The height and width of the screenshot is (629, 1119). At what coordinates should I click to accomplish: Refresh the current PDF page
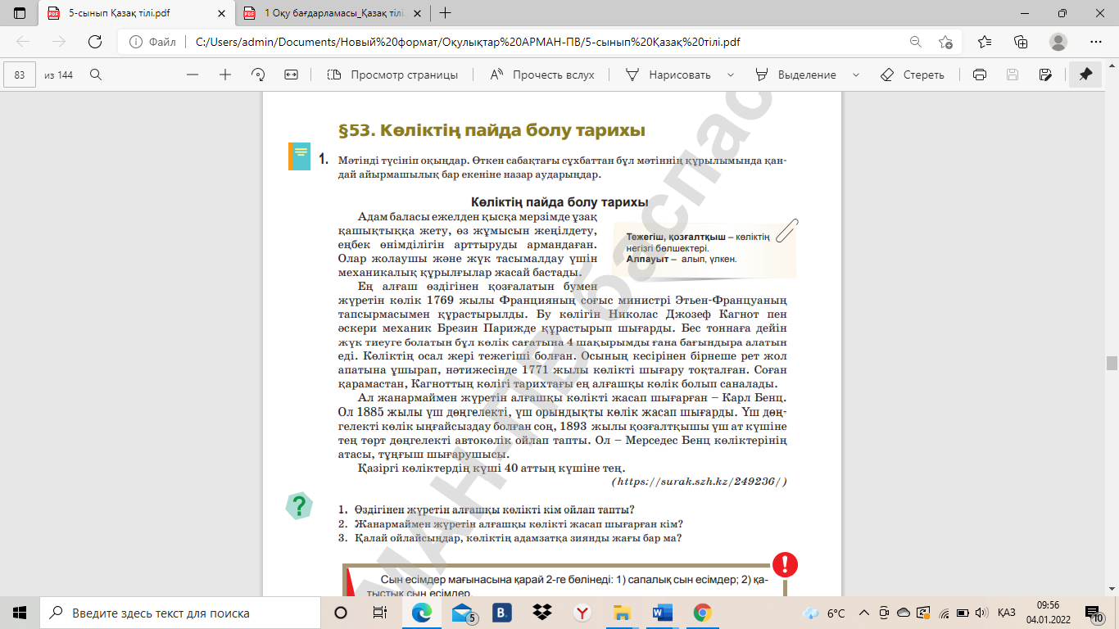point(95,42)
